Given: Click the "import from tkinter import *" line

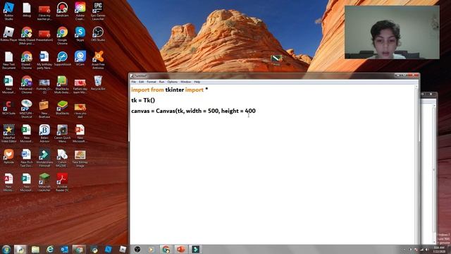Looking at the screenshot, I should [x=169, y=90].
